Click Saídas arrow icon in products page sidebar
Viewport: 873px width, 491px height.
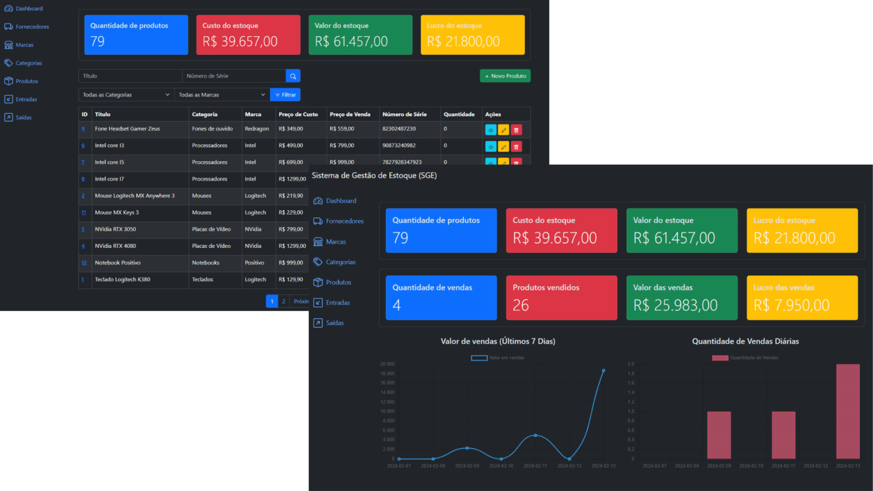click(9, 118)
